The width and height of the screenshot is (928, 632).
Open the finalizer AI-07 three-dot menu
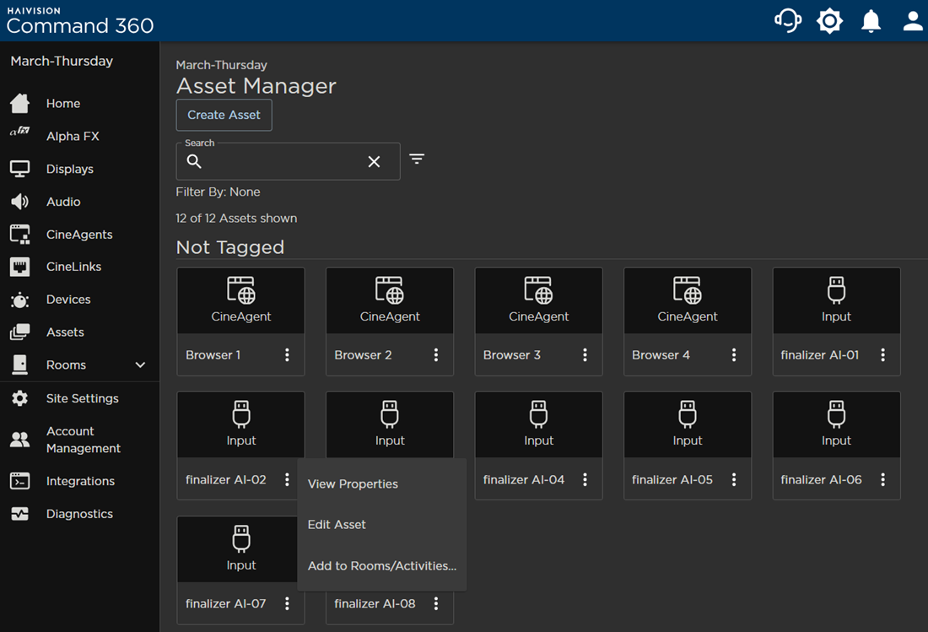coord(287,603)
